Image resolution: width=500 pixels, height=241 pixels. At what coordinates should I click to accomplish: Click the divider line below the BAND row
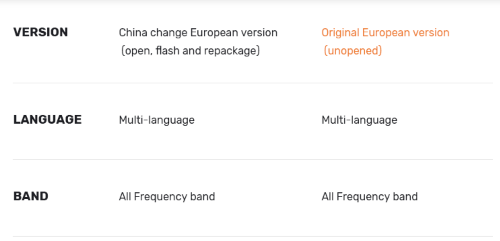253,236
